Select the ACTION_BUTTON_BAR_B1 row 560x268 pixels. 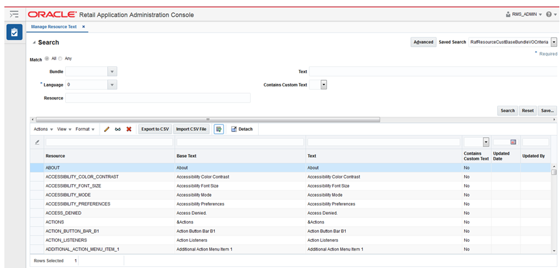291,231
